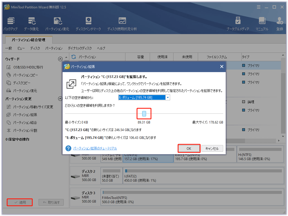The height and width of the screenshot is (216, 288).
Task: Collapse the ウィザード section
Action: (x=60, y=59)
